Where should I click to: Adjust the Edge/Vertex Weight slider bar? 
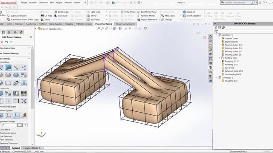point(20,125)
